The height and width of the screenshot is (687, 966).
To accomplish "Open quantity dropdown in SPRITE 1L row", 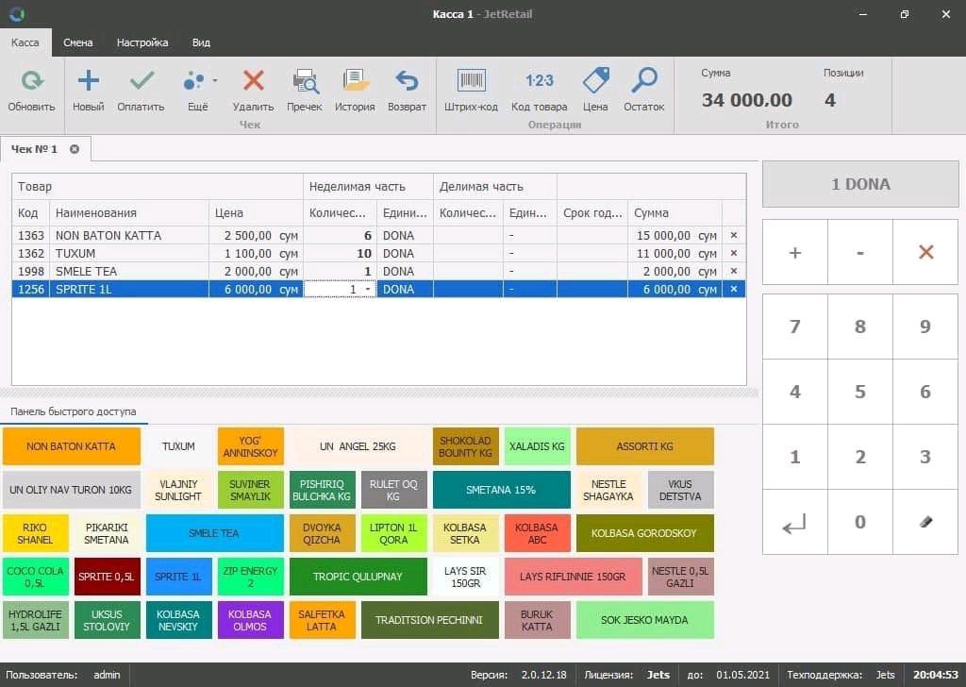I will pyautogui.click(x=368, y=290).
